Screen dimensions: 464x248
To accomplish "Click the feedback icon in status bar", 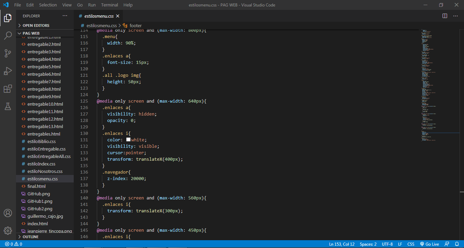I will click(447, 244).
